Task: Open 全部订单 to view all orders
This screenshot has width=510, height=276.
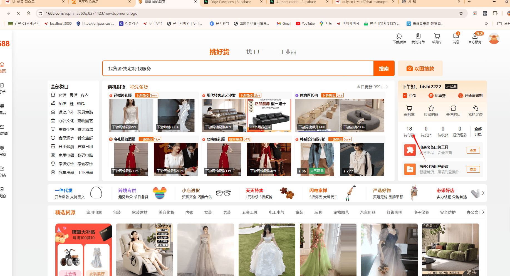Action: point(478,131)
